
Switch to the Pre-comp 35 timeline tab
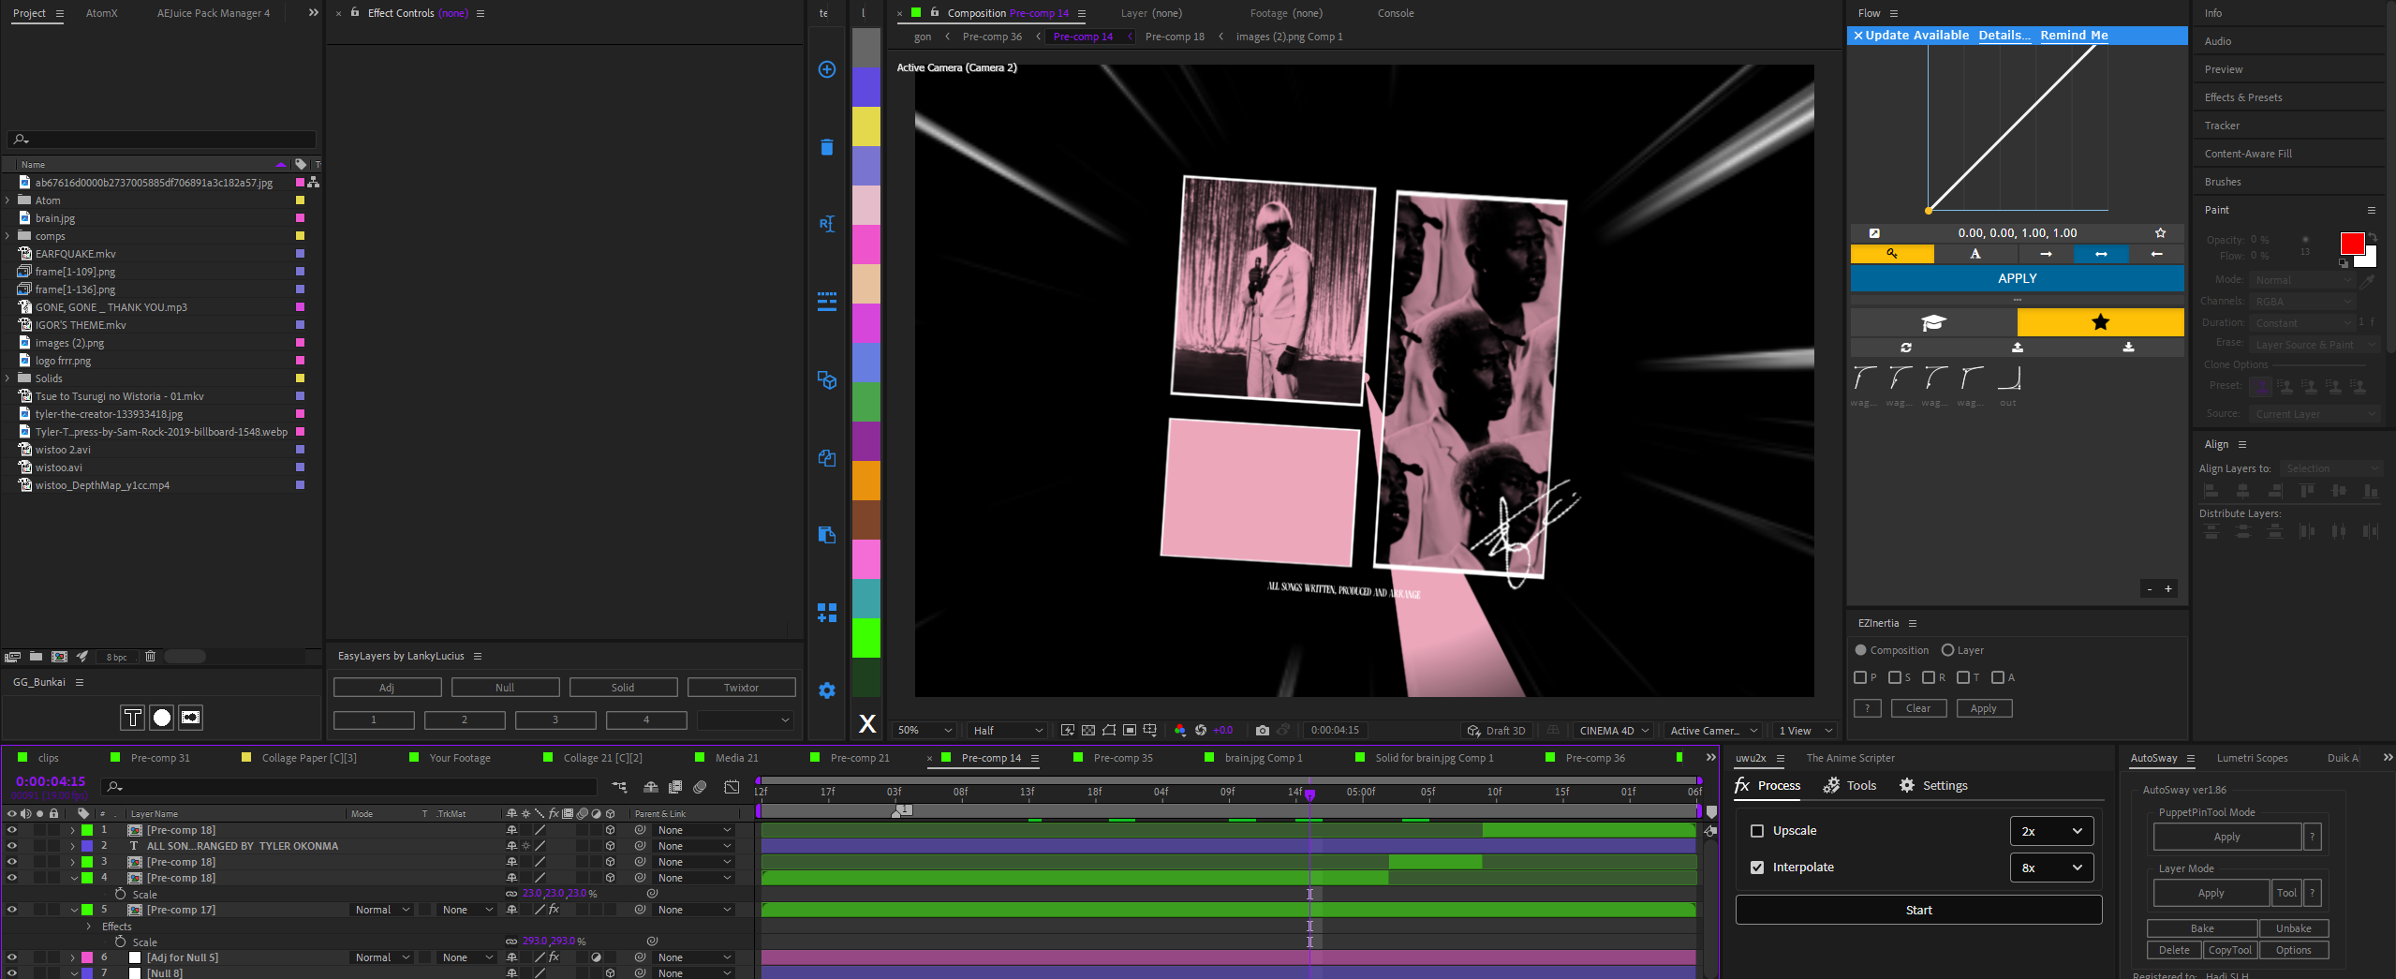coord(1122,758)
